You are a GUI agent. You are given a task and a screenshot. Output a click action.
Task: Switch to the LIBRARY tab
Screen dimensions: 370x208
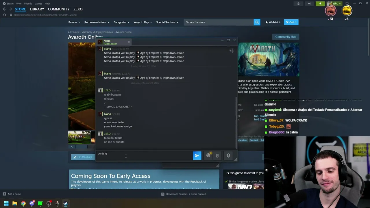tap(37, 9)
